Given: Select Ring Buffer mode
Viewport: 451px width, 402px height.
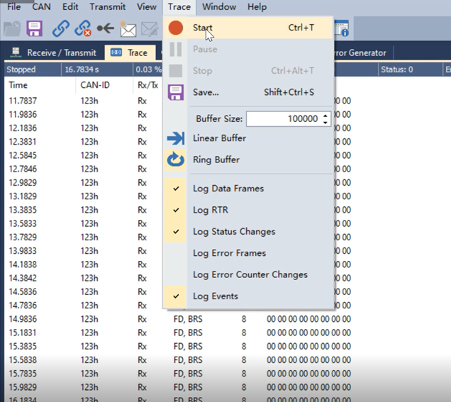Looking at the screenshot, I should pyautogui.click(x=248, y=160).
